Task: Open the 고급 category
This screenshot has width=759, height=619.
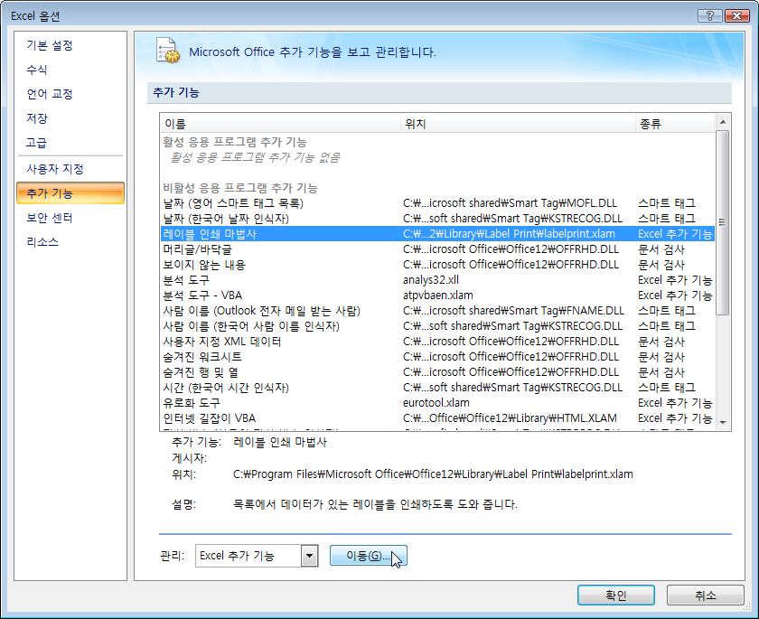Action: [37, 143]
